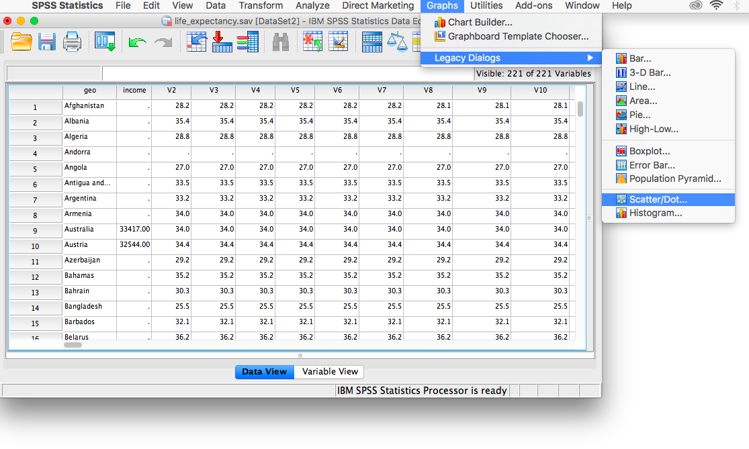
Task: Save the data file with floppy icon
Action: pos(47,42)
